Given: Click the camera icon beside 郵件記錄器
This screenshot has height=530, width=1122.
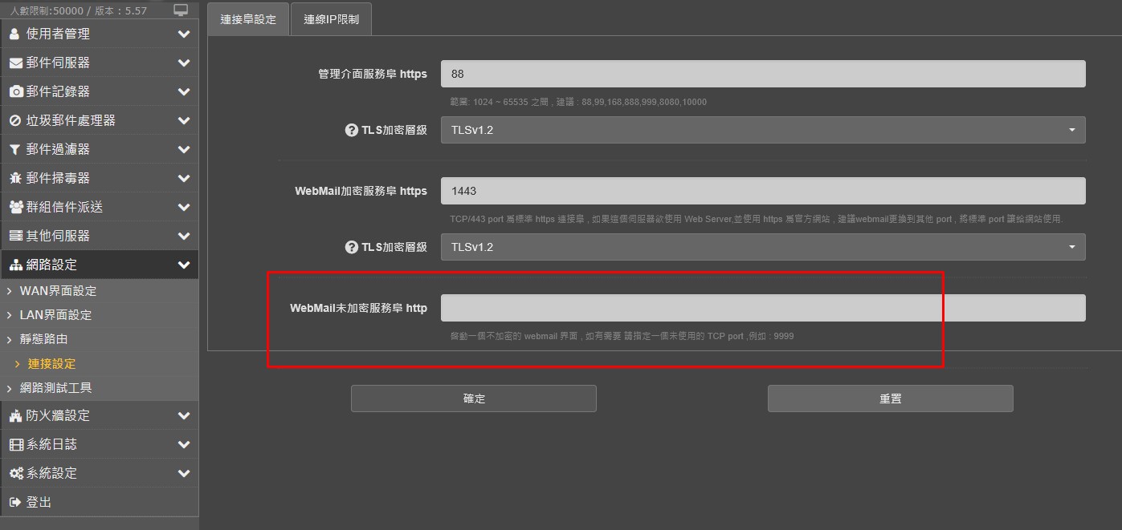Looking at the screenshot, I should [16, 91].
